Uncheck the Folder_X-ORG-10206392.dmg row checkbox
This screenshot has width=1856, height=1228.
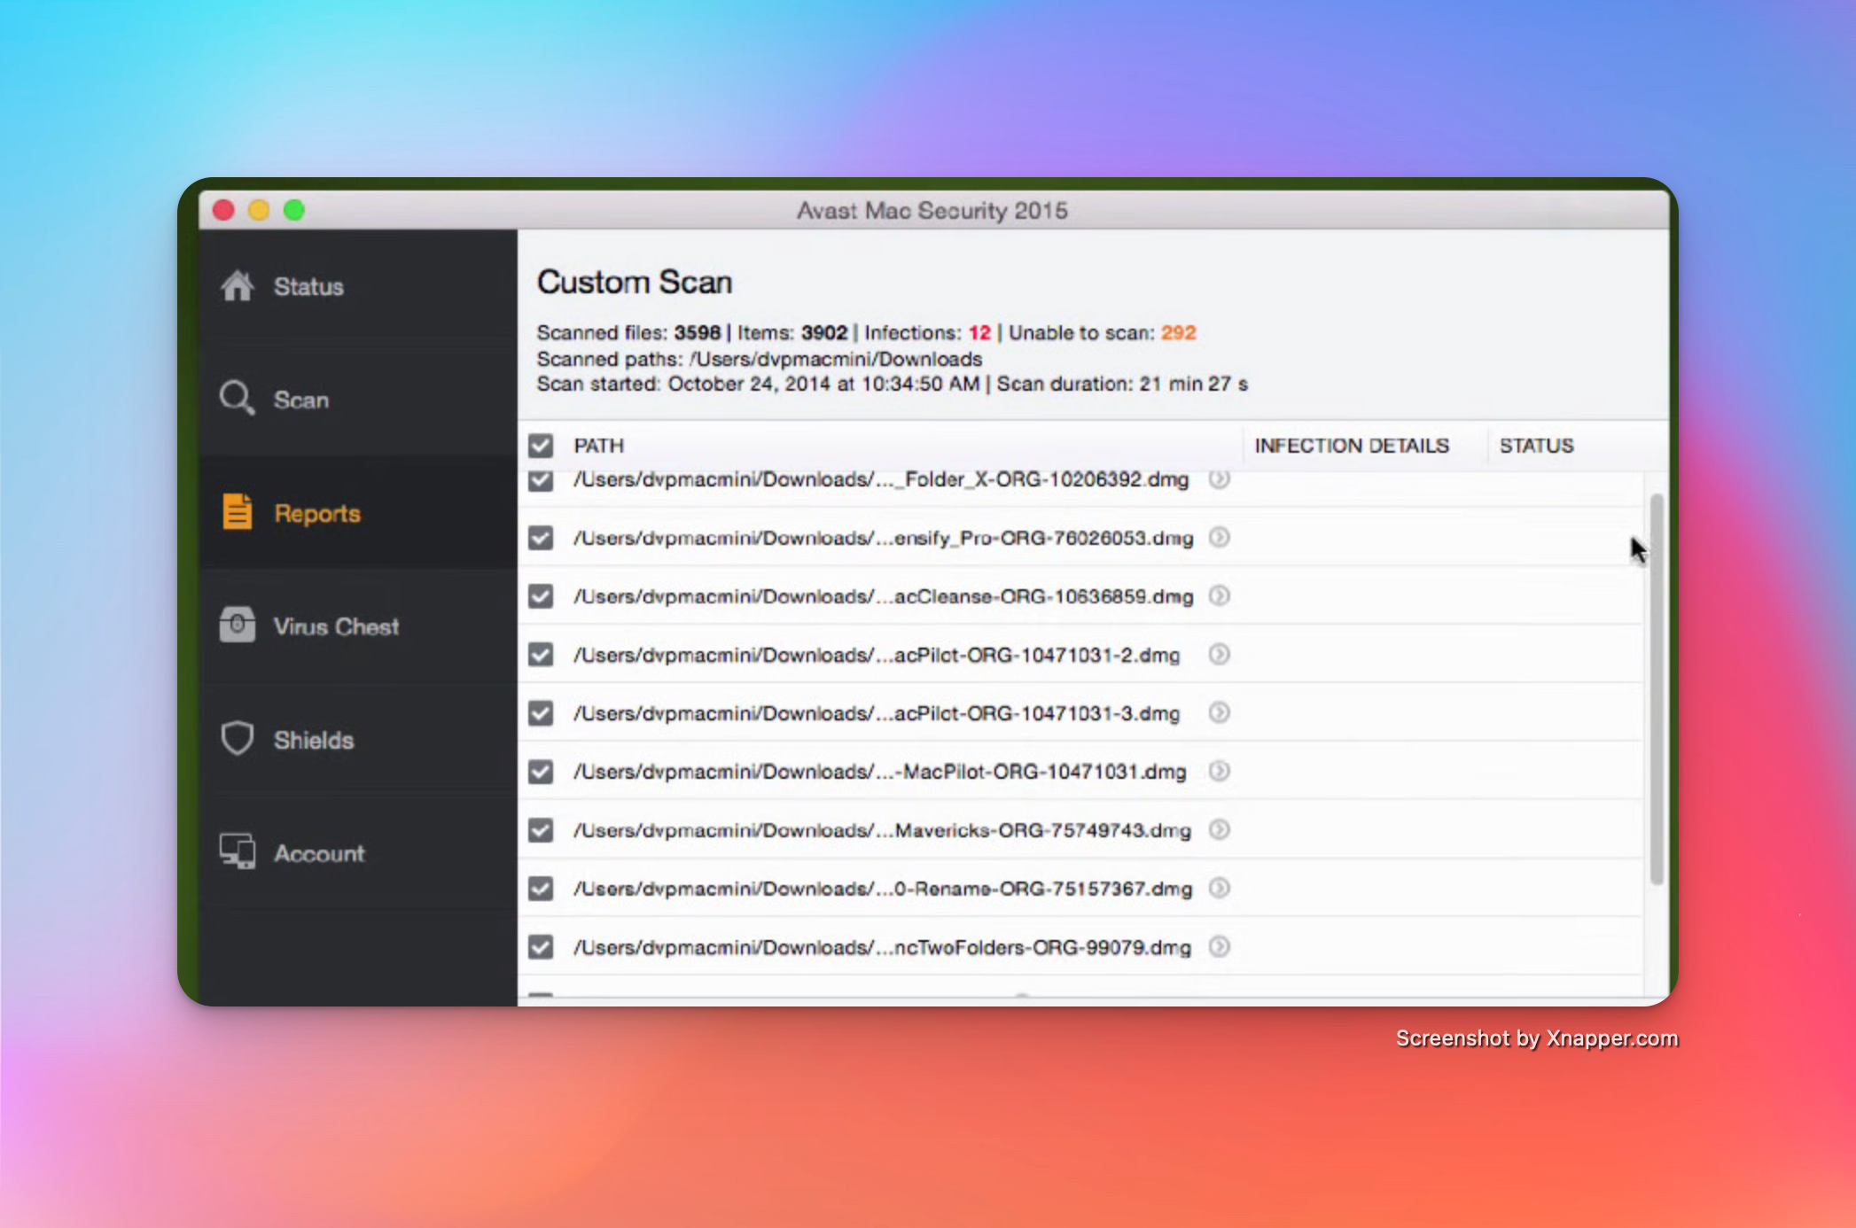(541, 480)
